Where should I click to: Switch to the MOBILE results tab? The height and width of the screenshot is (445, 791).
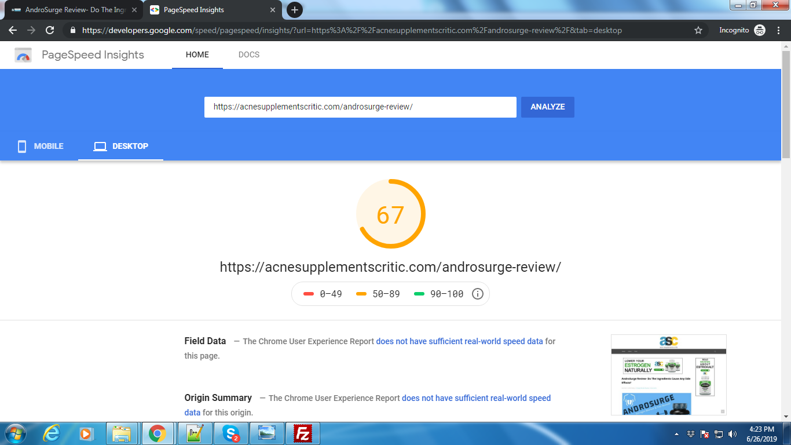[x=41, y=146]
